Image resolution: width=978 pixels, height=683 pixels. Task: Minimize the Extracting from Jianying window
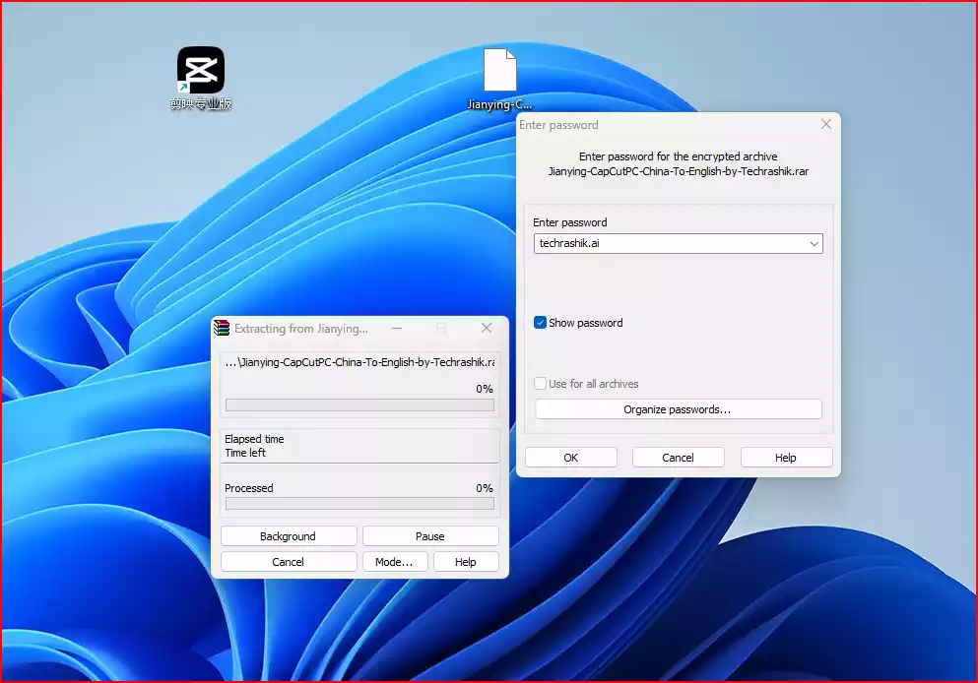(x=397, y=328)
